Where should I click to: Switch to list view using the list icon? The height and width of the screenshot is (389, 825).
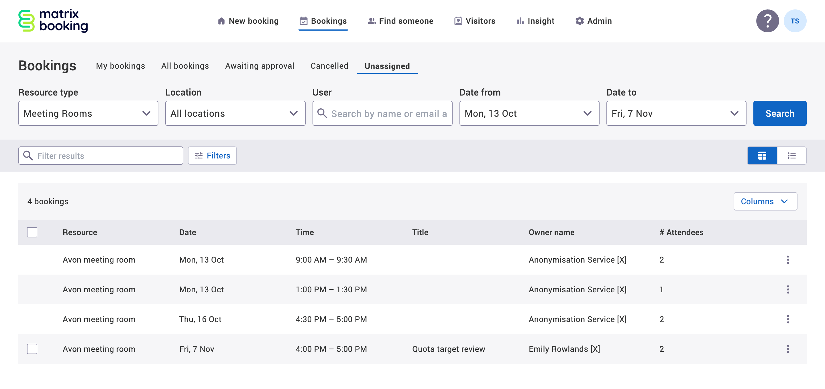(791, 156)
